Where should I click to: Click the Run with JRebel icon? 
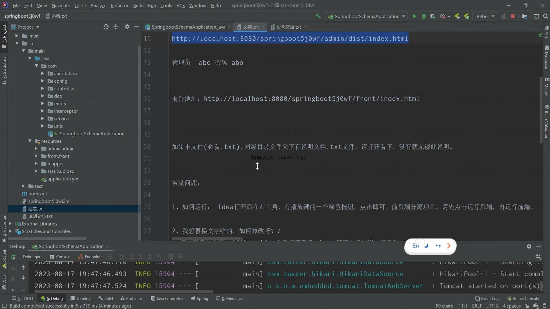coord(457,16)
